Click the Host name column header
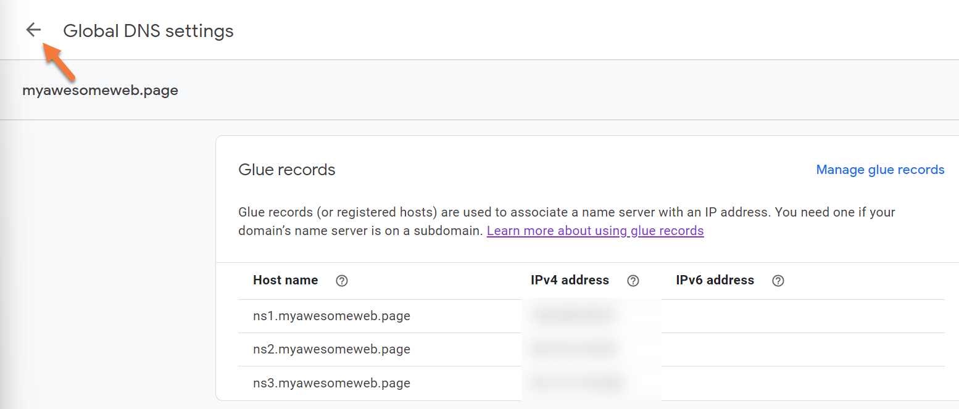This screenshot has width=959, height=409. (x=285, y=280)
